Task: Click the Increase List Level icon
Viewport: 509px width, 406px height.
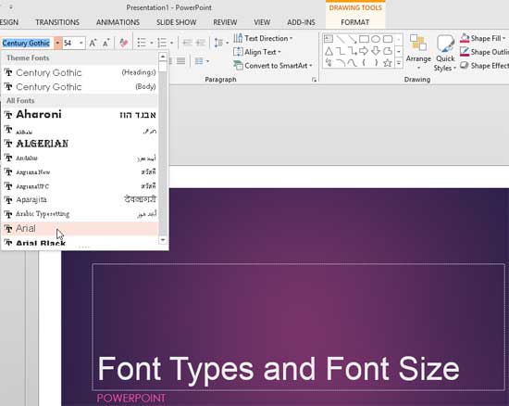Action: point(201,43)
